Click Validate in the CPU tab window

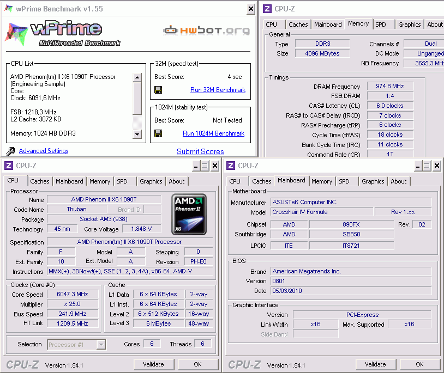coord(153,364)
